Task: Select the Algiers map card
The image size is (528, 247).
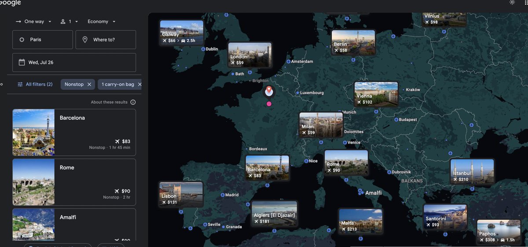Action: (275, 214)
